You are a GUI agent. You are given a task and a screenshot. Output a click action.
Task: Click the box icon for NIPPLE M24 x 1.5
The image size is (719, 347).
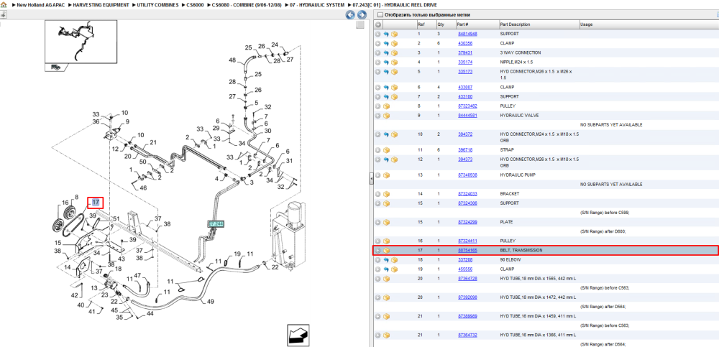(x=394, y=63)
